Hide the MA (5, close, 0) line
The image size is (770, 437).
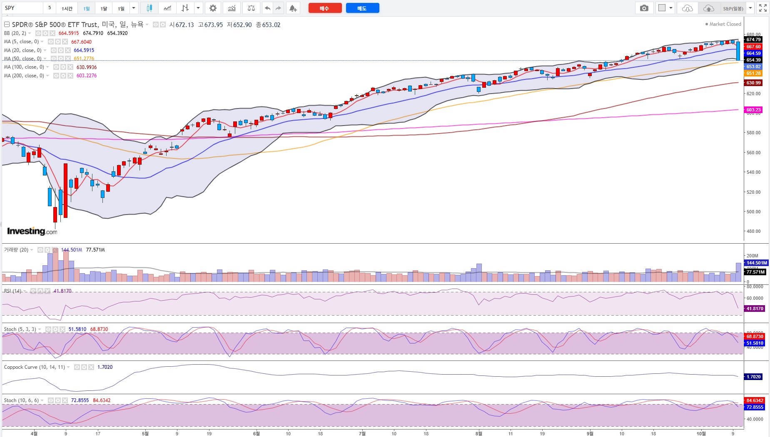click(51, 42)
